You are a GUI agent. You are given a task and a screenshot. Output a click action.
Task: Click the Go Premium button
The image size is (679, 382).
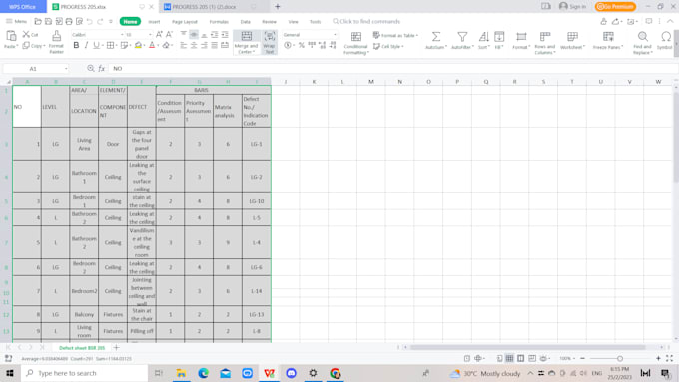615,7
